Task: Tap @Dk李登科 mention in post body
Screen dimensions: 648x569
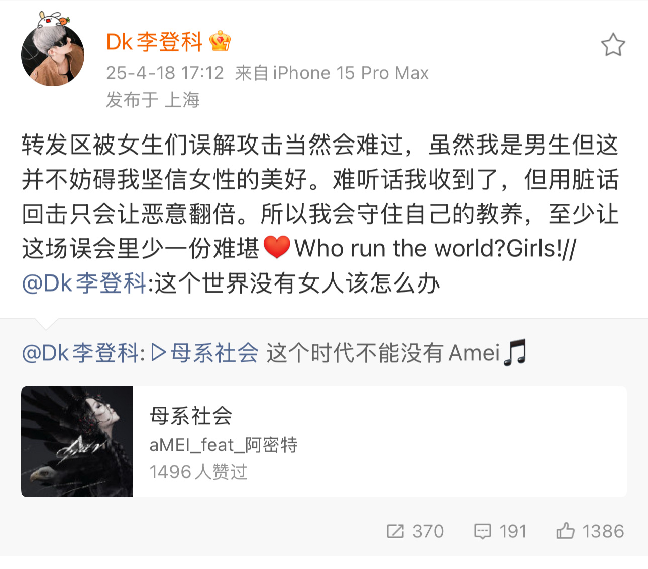Action: pyautogui.click(x=84, y=283)
